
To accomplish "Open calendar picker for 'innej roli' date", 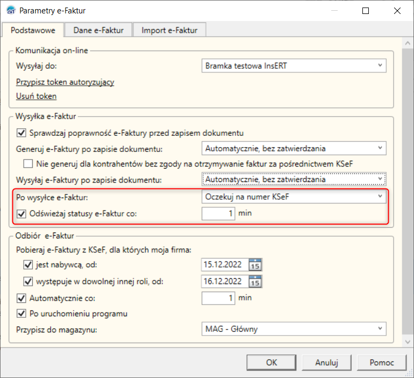I will pyautogui.click(x=255, y=281).
